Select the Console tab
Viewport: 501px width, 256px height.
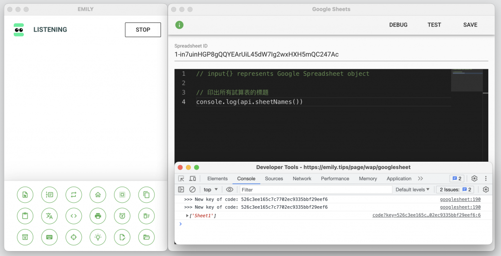click(x=246, y=178)
